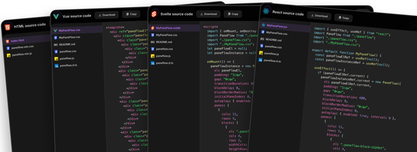Click the HTML5 logo in HTML panel
Viewport: 417px width, 152px height.
coord(7,27)
